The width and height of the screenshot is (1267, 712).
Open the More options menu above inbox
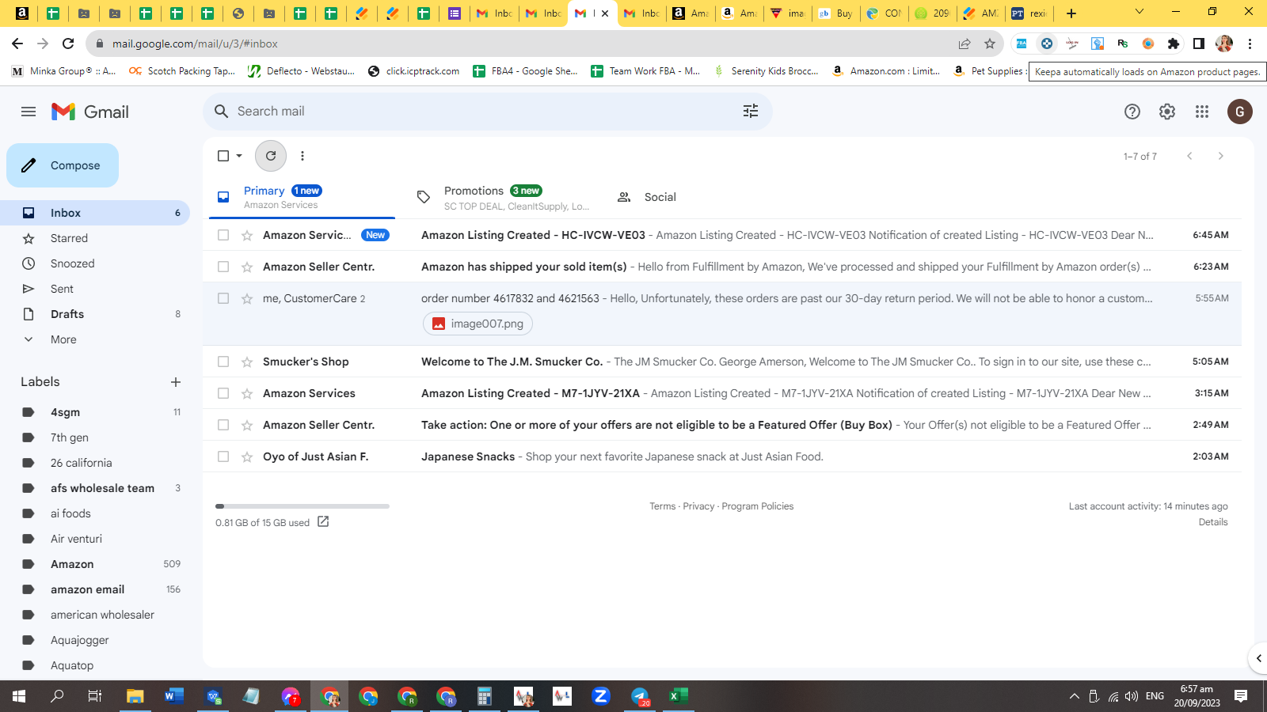tap(302, 156)
